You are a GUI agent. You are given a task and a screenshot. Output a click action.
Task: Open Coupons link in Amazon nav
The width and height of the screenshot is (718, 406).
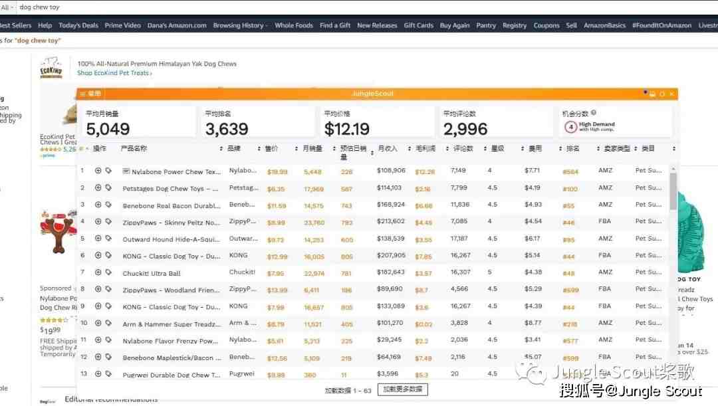coord(546,26)
